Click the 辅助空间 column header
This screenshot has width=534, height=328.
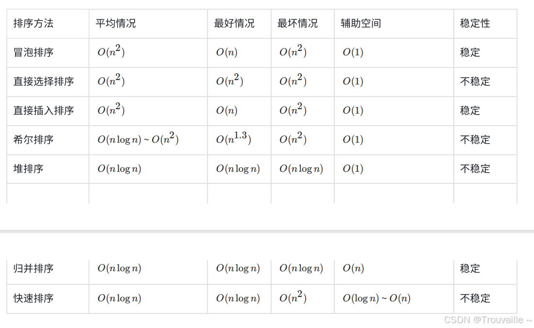[x=361, y=23]
